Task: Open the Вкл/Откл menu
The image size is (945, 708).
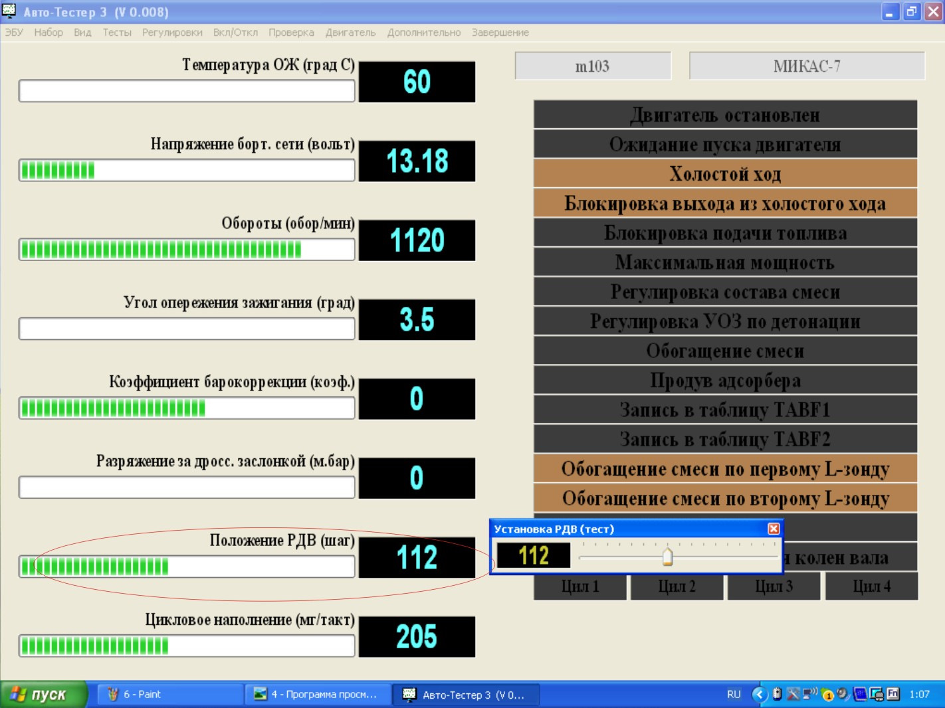Action: pos(235,33)
